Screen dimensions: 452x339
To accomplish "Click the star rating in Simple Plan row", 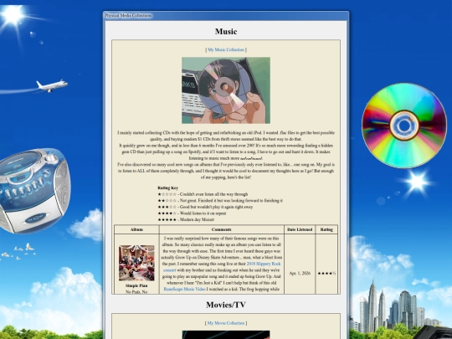I will click(326, 273).
